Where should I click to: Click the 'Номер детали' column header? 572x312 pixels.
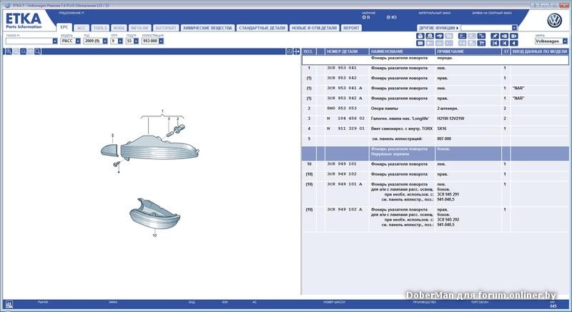coord(347,51)
